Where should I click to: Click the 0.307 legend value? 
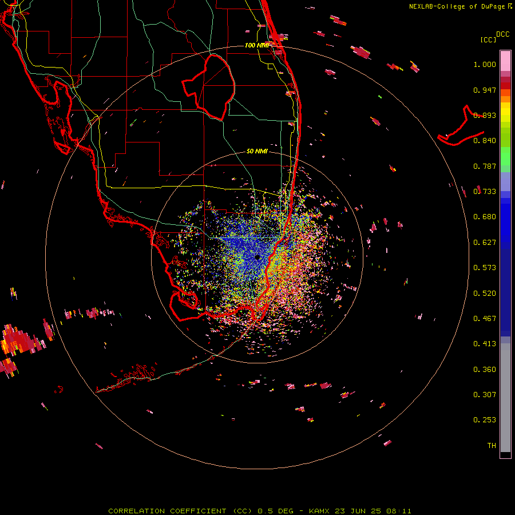coord(485,395)
